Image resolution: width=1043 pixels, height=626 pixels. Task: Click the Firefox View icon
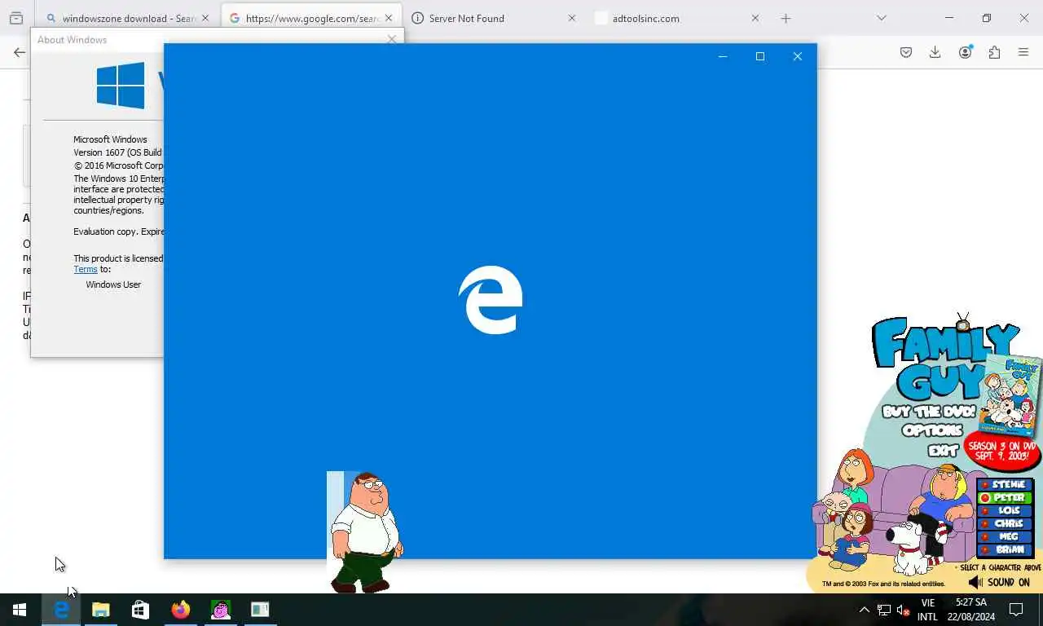(x=16, y=18)
